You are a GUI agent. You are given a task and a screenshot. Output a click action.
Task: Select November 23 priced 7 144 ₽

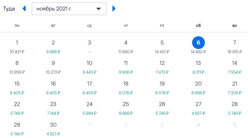point(53,108)
